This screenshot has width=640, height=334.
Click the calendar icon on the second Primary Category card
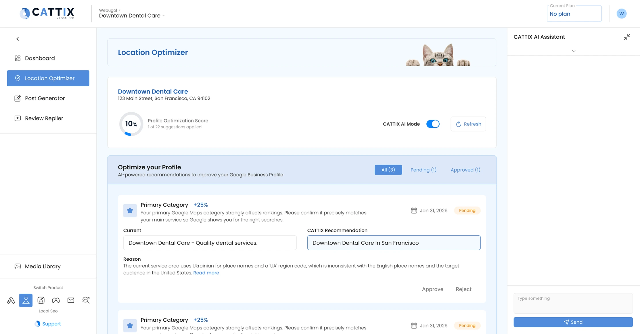[x=414, y=326]
